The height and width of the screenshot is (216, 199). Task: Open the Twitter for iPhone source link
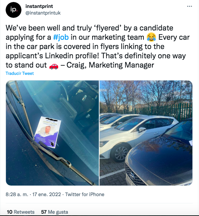[85, 194]
